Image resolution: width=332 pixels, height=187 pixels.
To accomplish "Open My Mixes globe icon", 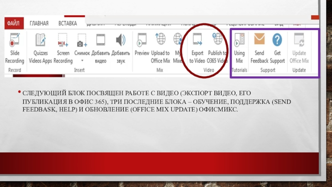I will [x=178, y=41].
